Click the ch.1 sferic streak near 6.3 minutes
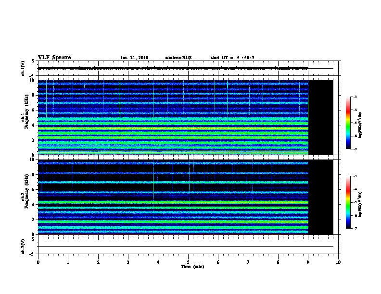This screenshot has width=381, height=294. [228, 99]
